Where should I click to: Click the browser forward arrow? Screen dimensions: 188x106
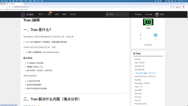[4, 7]
